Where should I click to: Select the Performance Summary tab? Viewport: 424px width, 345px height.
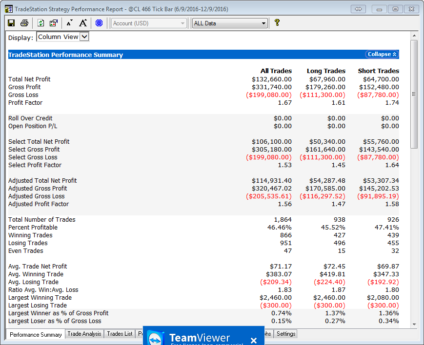click(x=36, y=334)
